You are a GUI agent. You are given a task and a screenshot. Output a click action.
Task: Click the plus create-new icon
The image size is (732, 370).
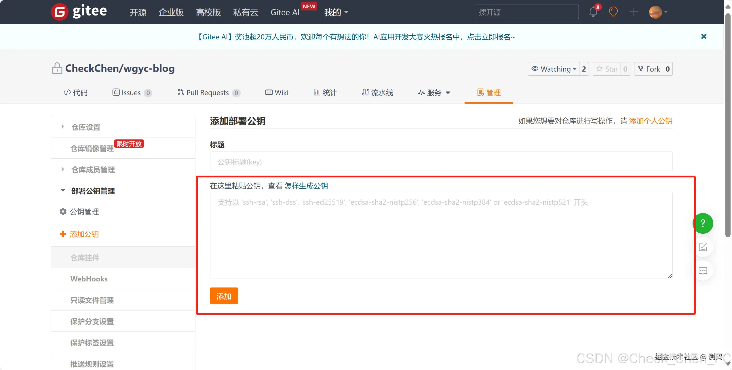pyautogui.click(x=634, y=12)
